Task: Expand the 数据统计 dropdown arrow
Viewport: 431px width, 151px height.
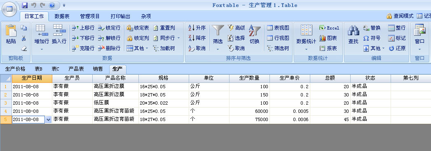Action: pos(306,50)
